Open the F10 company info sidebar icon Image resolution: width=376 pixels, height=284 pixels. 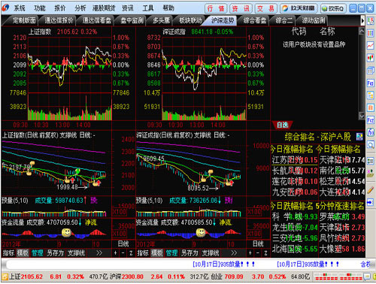click(371, 83)
